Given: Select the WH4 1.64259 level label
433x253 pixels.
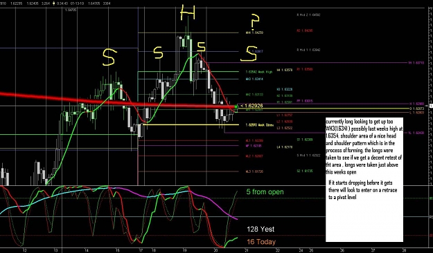Looking at the screenshot, I should [254, 32].
